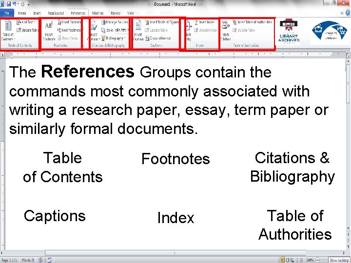Screen dimensions: 351x263
Task: Click the Table of Contents button
Action: 8,30
